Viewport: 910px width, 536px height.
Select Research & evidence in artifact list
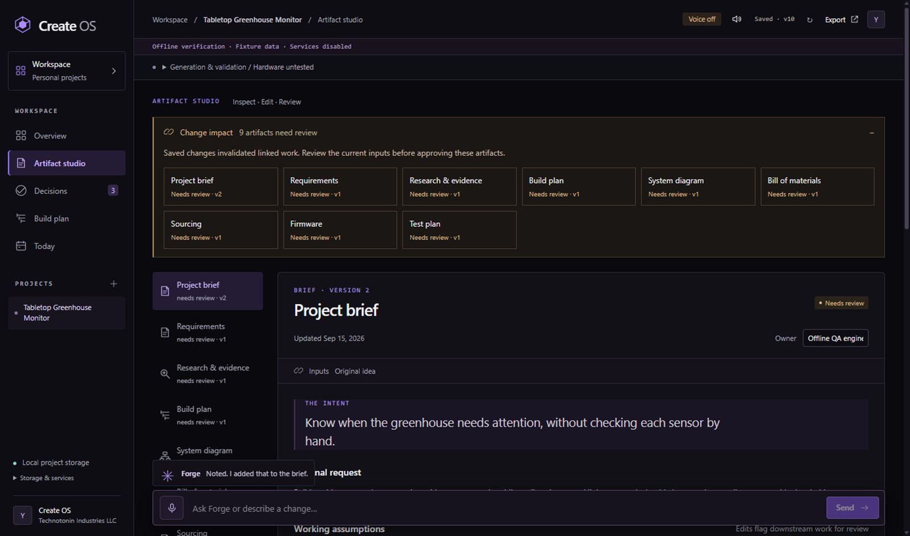208,374
